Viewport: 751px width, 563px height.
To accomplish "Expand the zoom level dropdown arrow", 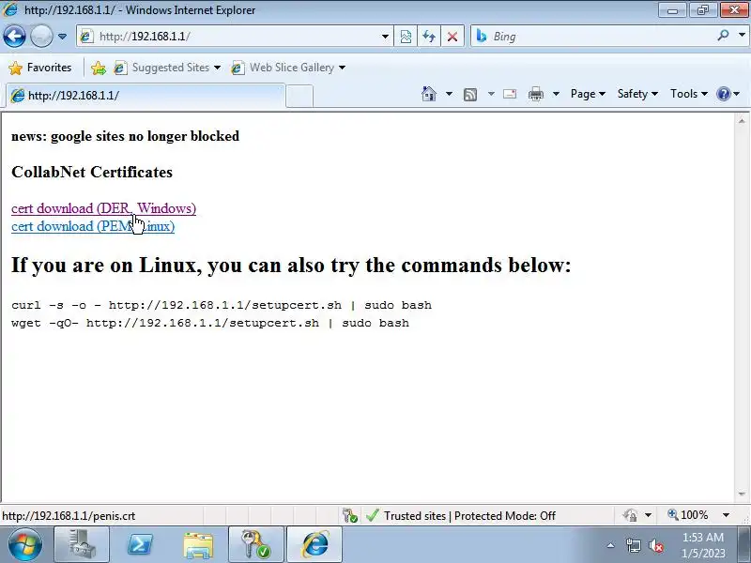I will [726, 515].
